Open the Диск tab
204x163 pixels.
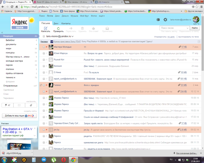56,23
